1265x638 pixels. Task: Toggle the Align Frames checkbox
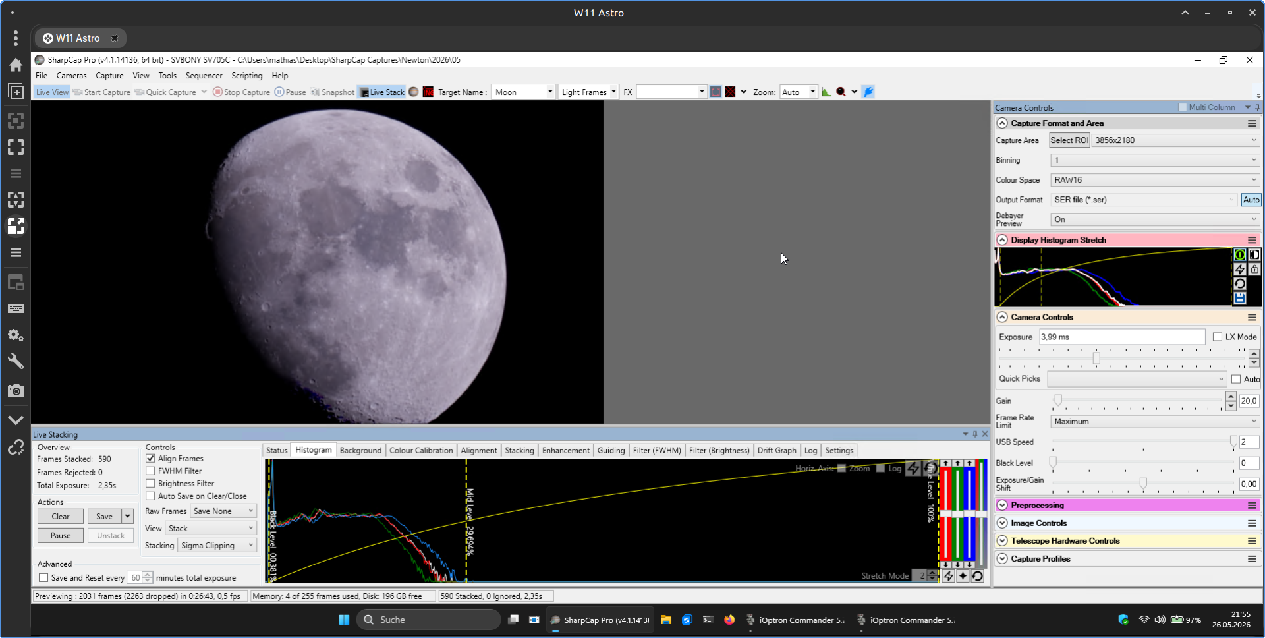click(x=150, y=459)
